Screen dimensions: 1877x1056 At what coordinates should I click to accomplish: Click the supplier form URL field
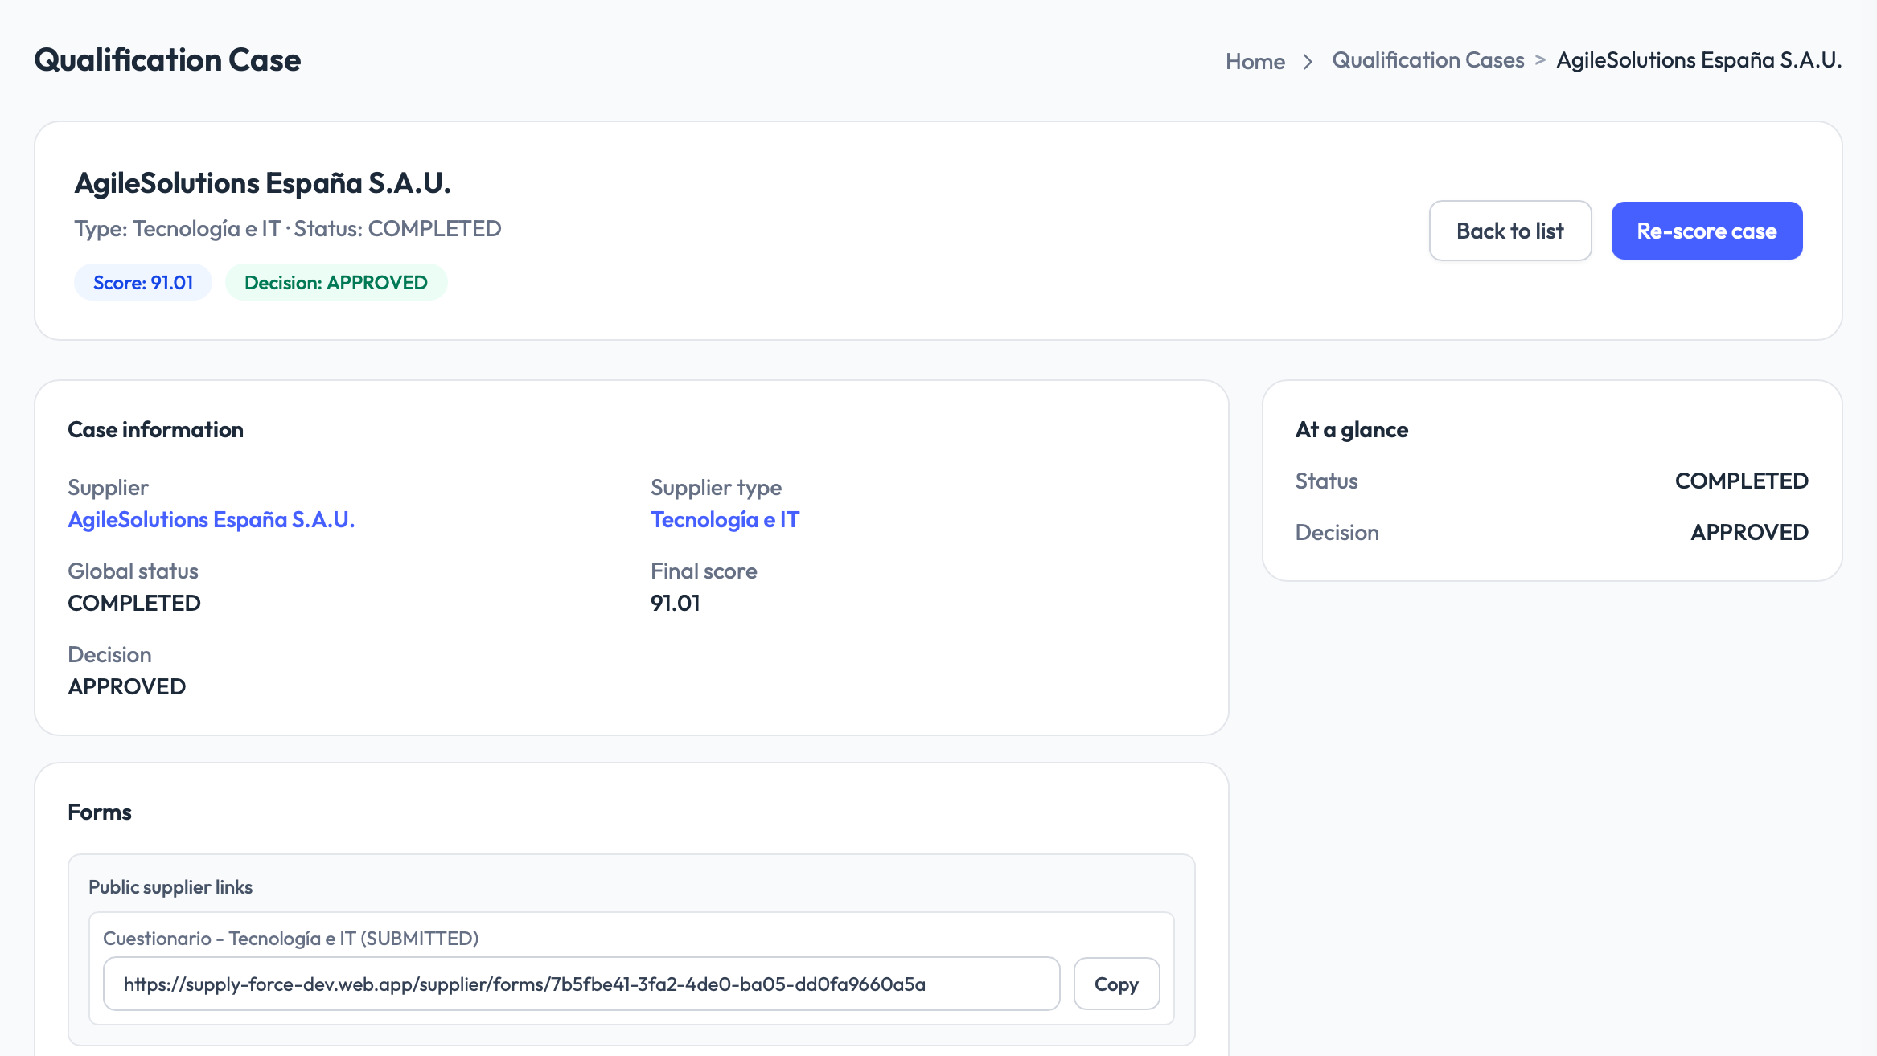click(x=581, y=984)
